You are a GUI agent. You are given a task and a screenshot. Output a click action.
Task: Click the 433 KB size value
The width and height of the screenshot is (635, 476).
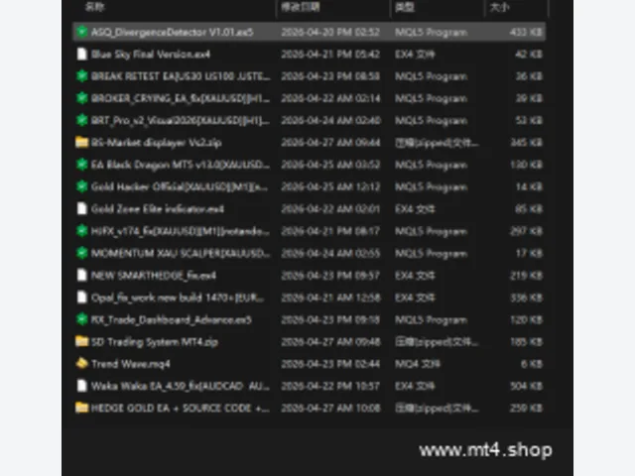tap(526, 32)
